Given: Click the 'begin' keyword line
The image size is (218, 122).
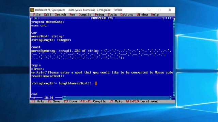Looking at the screenshot, I should 36,65.
